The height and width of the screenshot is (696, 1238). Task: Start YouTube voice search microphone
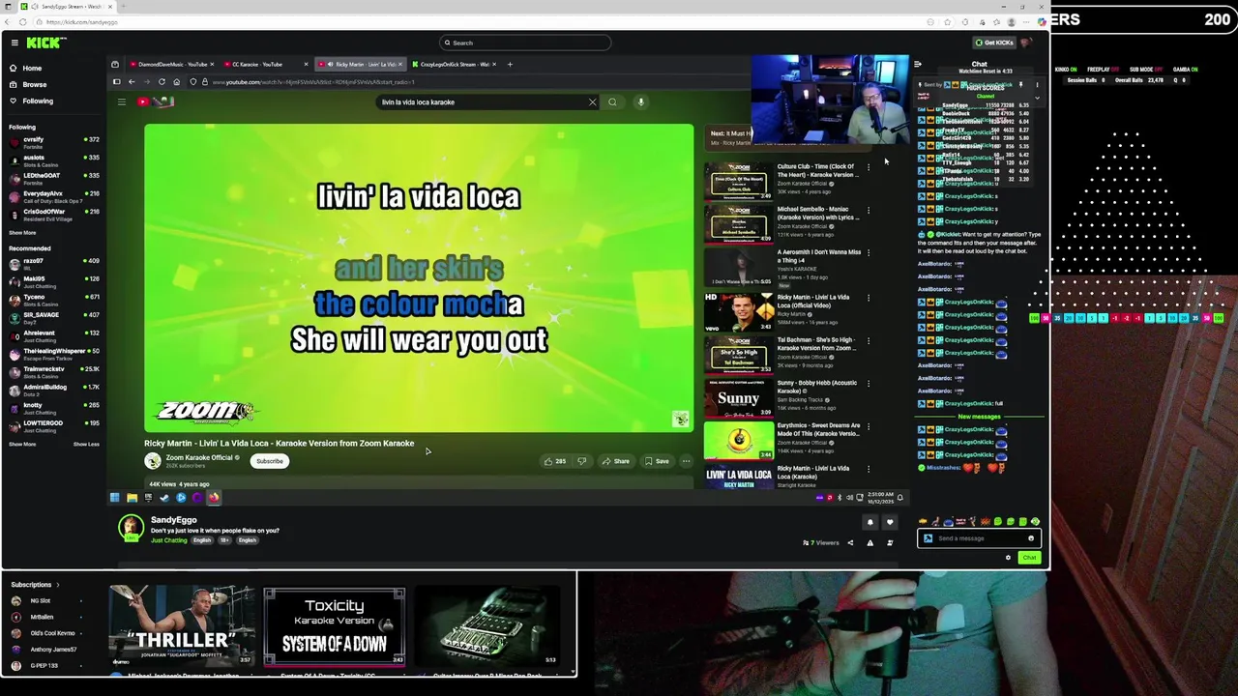point(640,101)
